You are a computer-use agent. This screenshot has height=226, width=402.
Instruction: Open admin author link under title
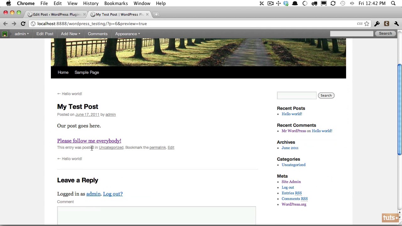pyautogui.click(x=111, y=115)
